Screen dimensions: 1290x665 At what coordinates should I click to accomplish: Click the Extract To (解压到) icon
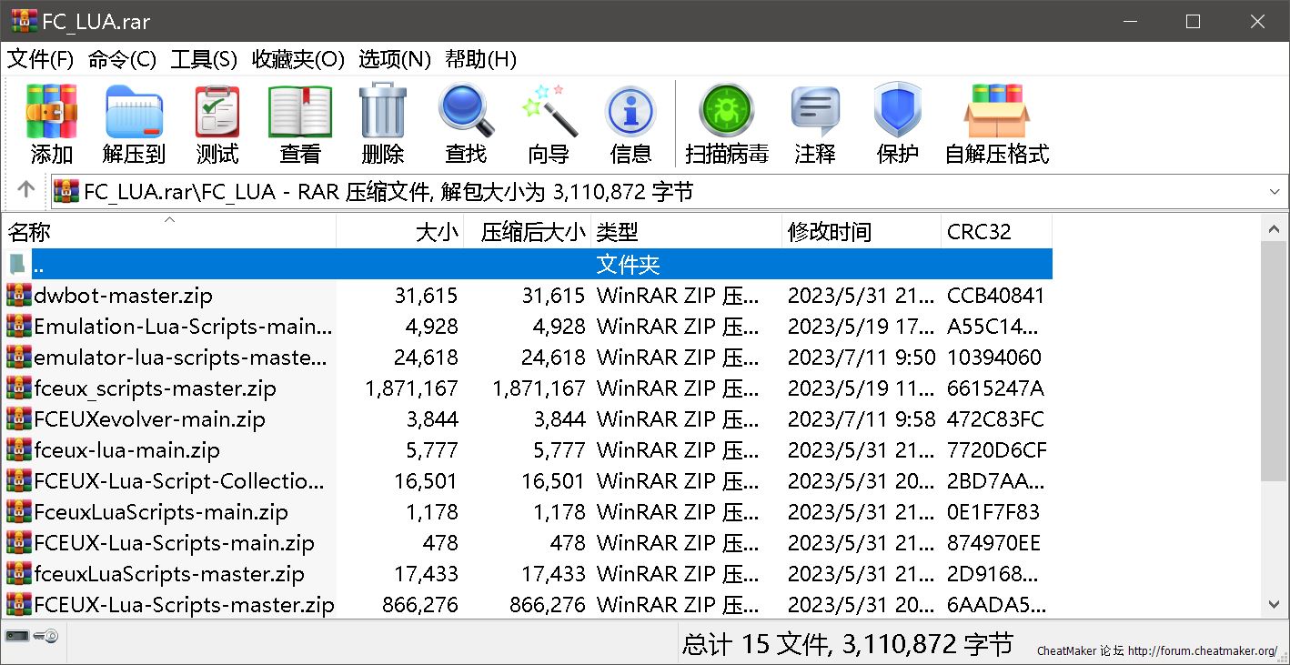pyautogui.click(x=134, y=112)
